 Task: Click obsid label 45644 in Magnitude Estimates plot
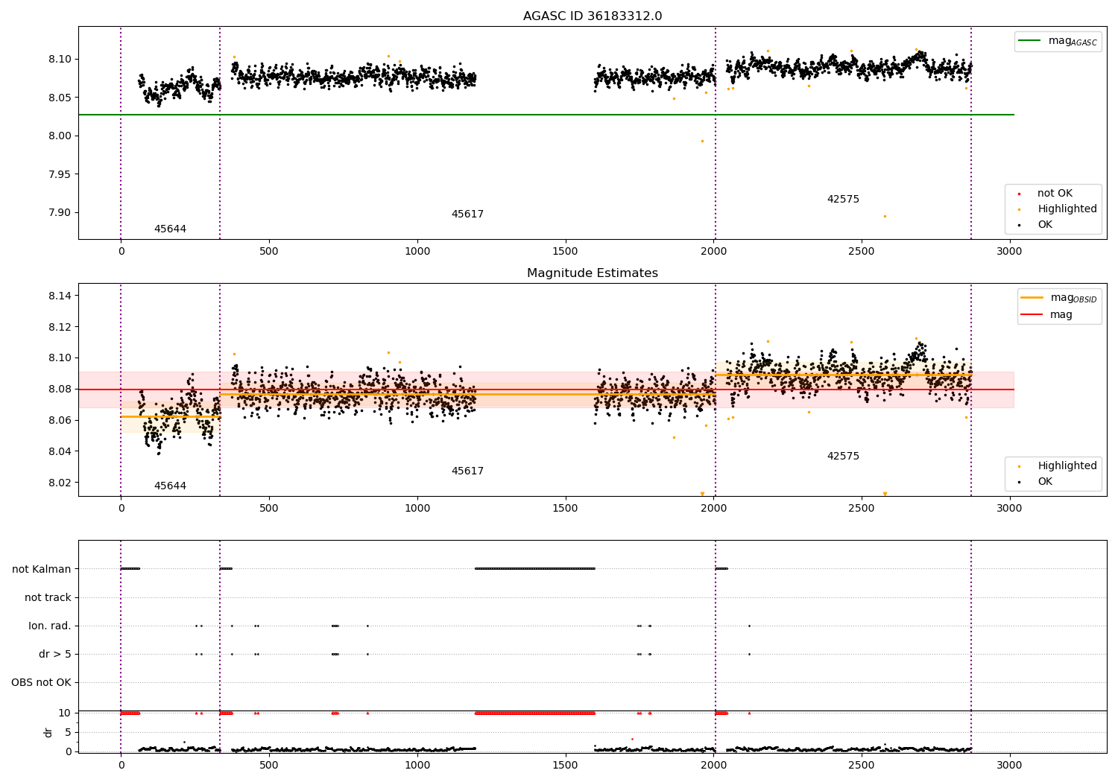point(170,486)
